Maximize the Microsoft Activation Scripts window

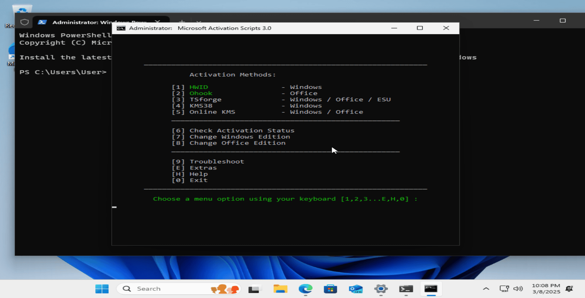coord(420,28)
